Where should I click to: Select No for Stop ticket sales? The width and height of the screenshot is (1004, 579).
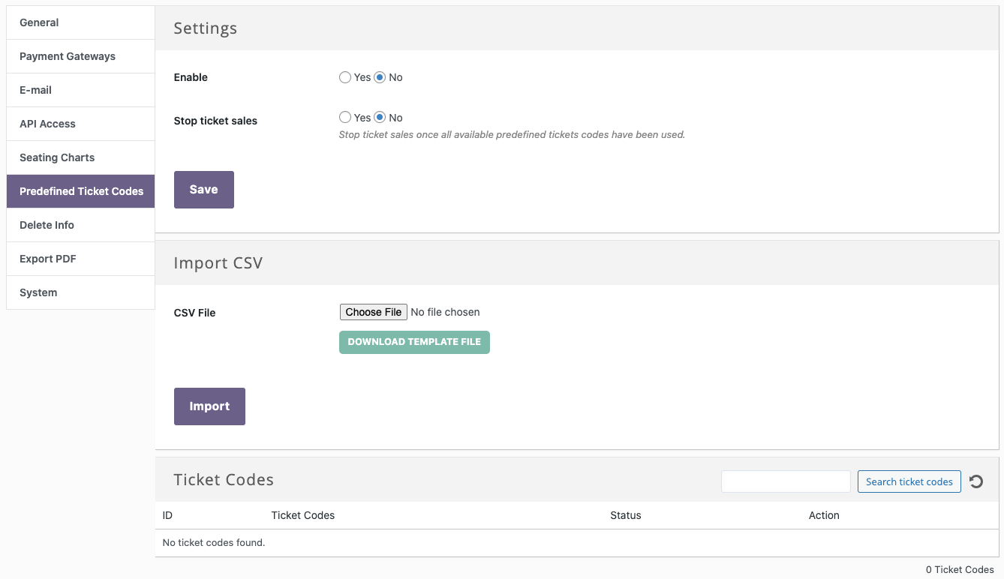click(380, 118)
